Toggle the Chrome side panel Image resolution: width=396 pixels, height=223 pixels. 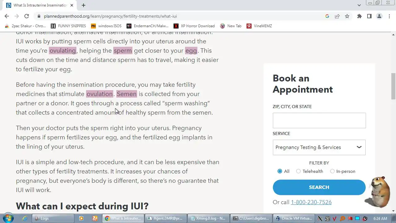coord(369,16)
